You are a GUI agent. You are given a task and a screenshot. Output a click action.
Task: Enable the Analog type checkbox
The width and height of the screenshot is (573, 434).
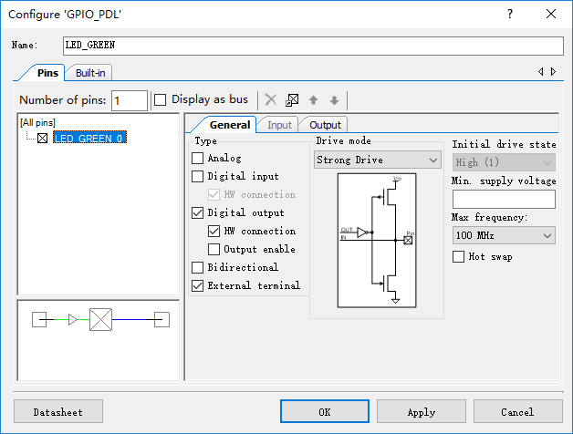point(198,158)
